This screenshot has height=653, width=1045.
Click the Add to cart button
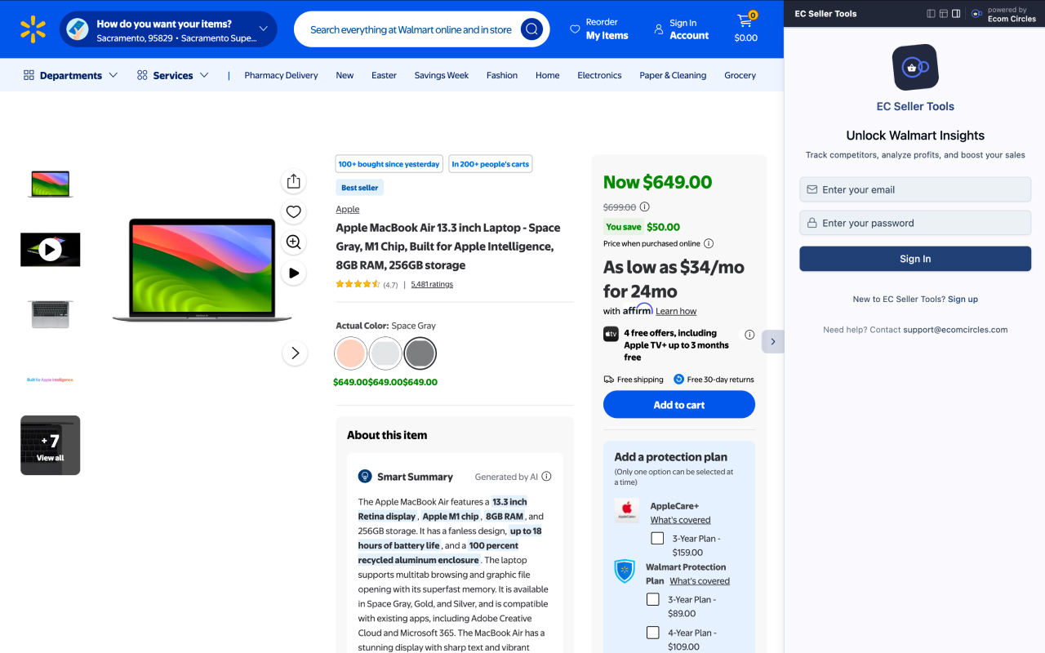coord(679,405)
